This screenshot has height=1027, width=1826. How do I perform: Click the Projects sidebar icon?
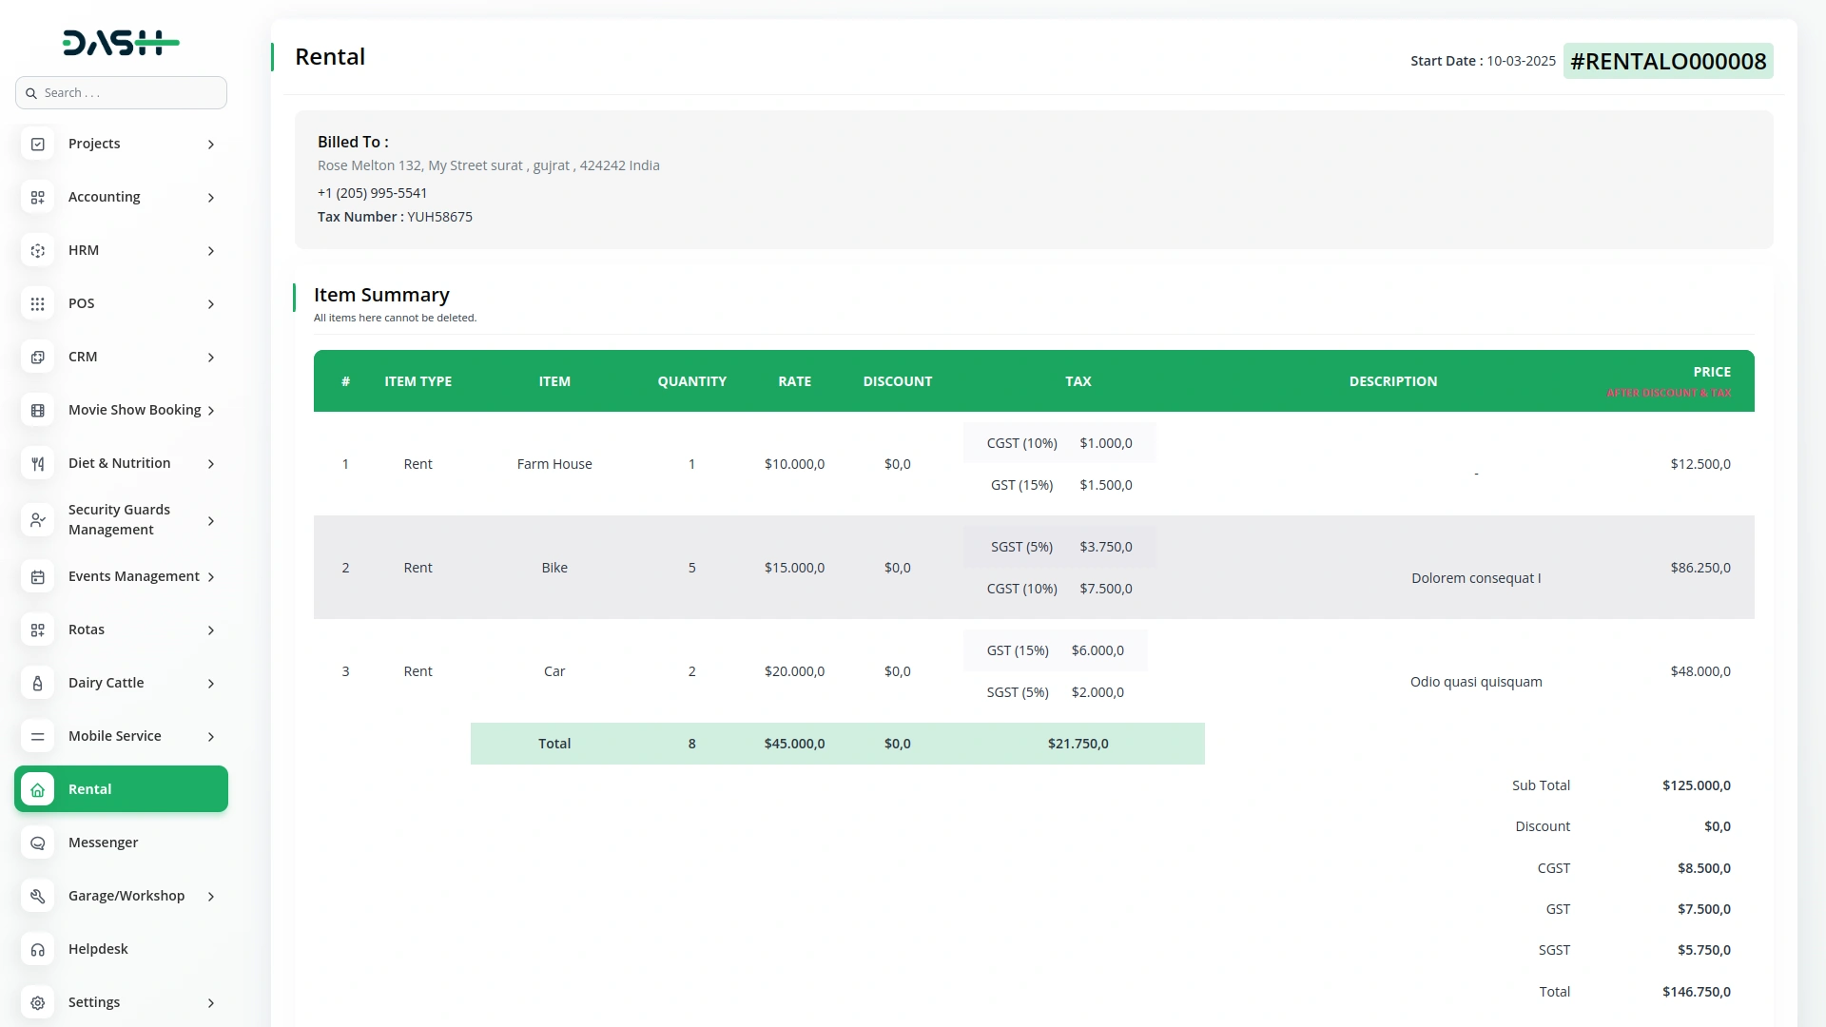(x=38, y=145)
